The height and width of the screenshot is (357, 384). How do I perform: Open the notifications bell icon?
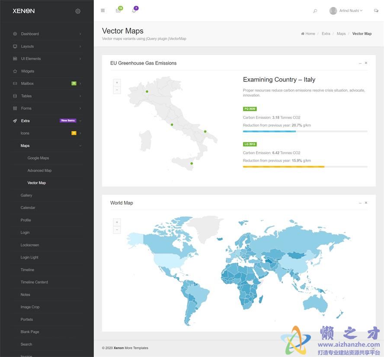(x=134, y=10)
